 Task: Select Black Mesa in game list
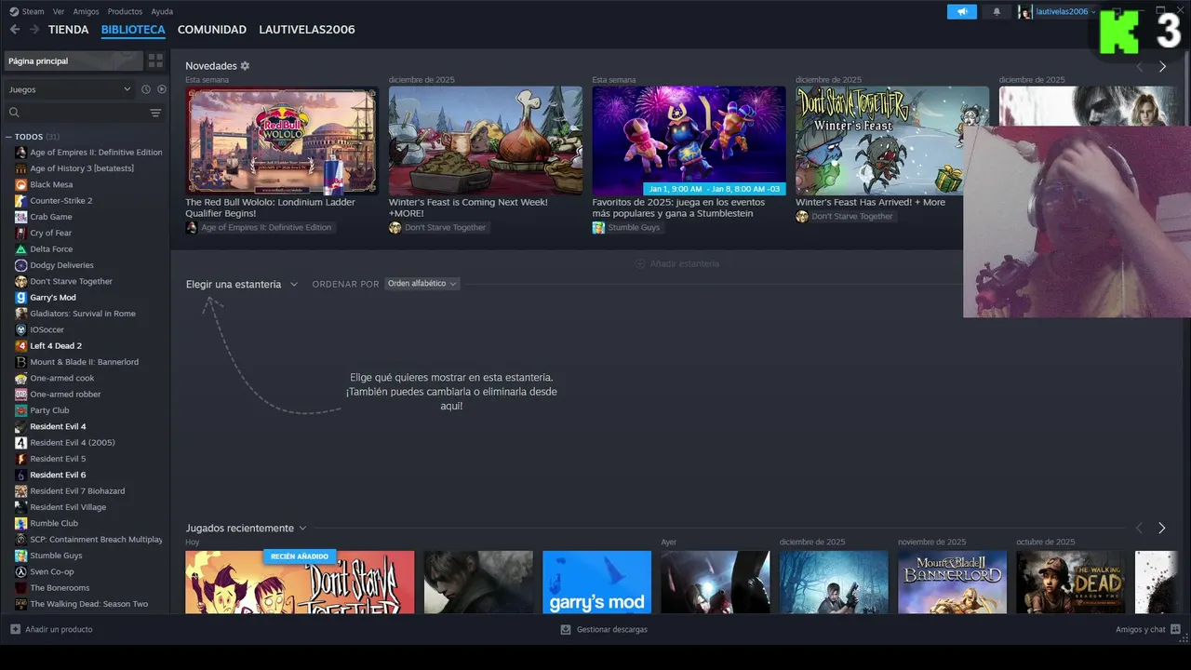coord(51,184)
